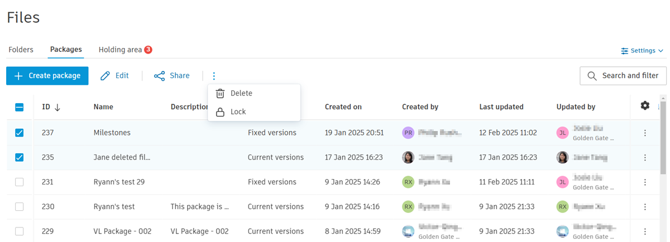Open row actions menu for package 231
This screenshot has width=670, height=242.
(645, 182)
